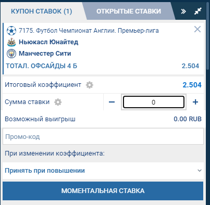
Task: Decrease stake with the minus button
Action: coord(112,102)
